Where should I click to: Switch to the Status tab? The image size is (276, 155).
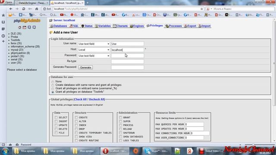click(x=87, y=26)
